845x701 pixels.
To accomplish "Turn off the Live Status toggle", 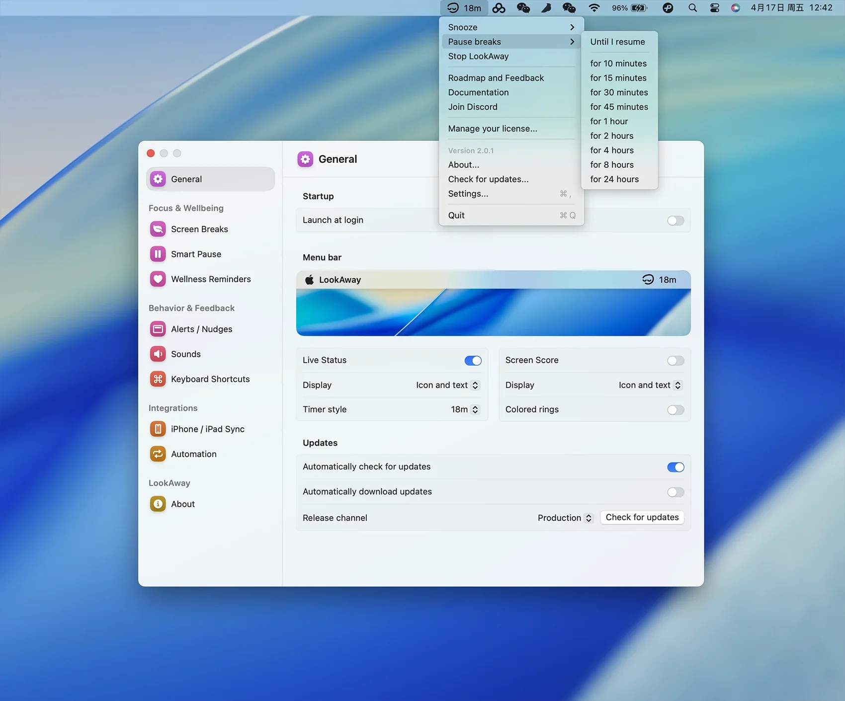I will click(x=473, y=360).
